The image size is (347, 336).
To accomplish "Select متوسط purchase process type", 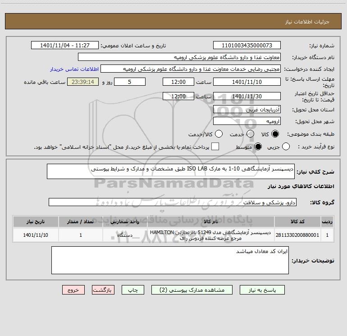I will (x=258, y=147).
